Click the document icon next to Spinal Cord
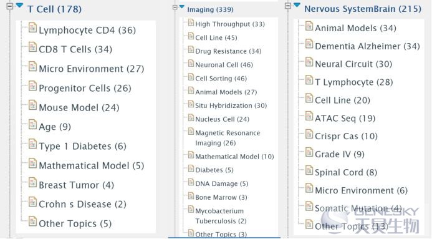 309,170
